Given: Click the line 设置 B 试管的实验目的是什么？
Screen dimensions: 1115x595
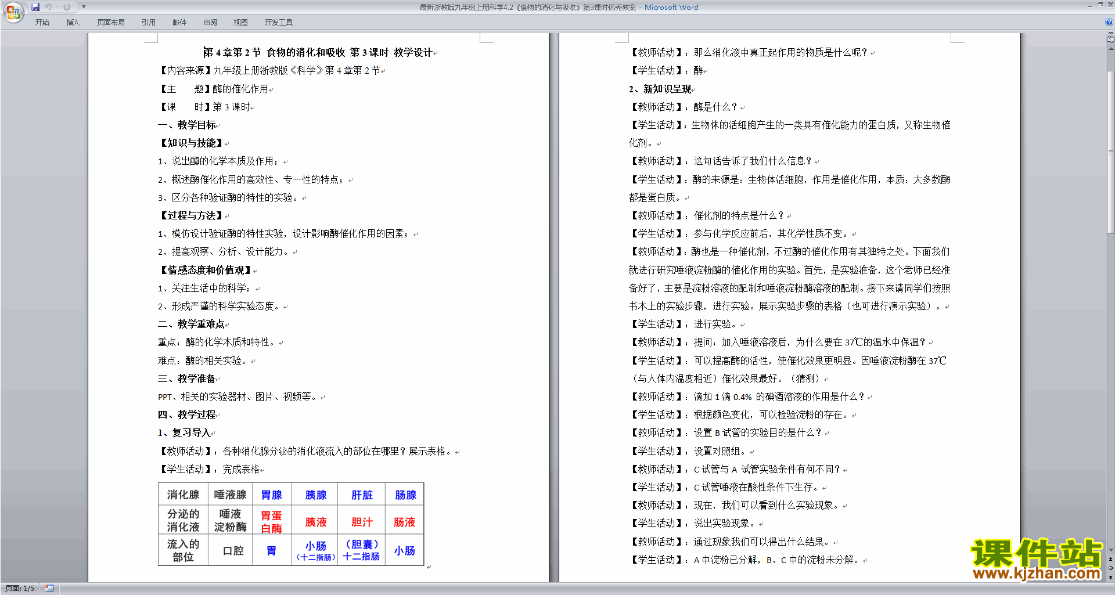Looking at the screenshot, I should point(758,432).
